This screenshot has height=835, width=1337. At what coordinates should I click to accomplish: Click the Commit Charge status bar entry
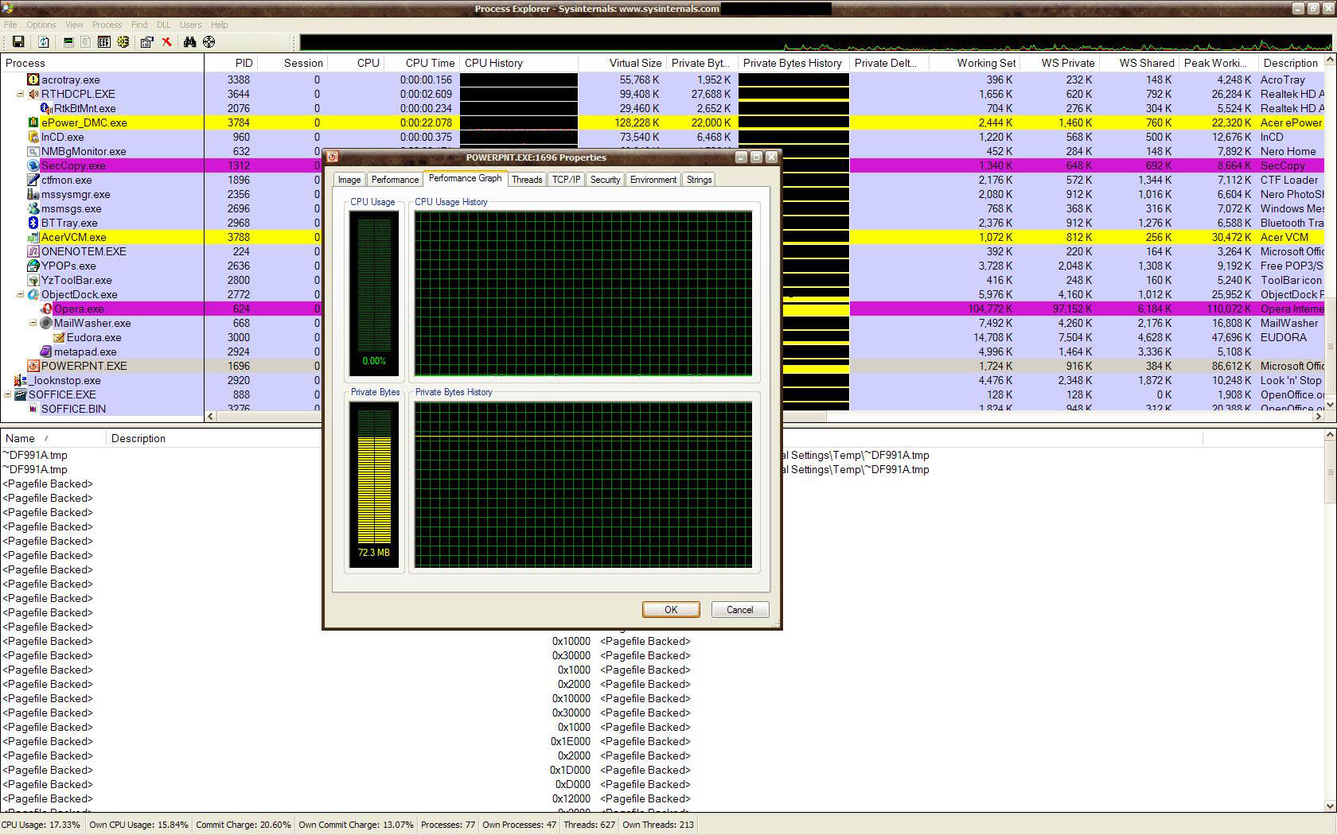(x=243, y=825)
